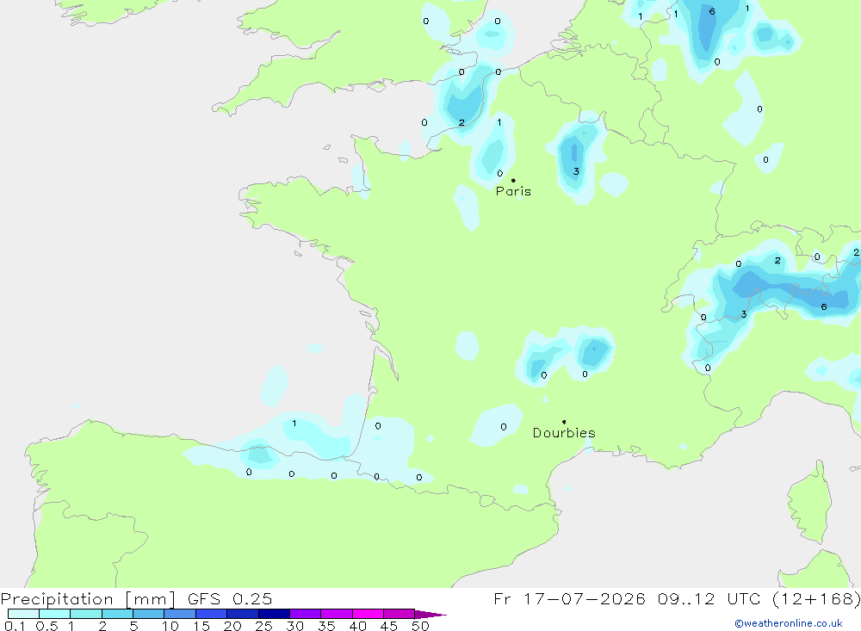
Task: Click the 'GFS 0.25' model label
Action: (x=230, y=598)
